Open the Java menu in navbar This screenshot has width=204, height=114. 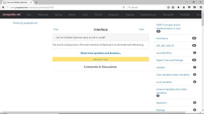click(x=28, y=15)
